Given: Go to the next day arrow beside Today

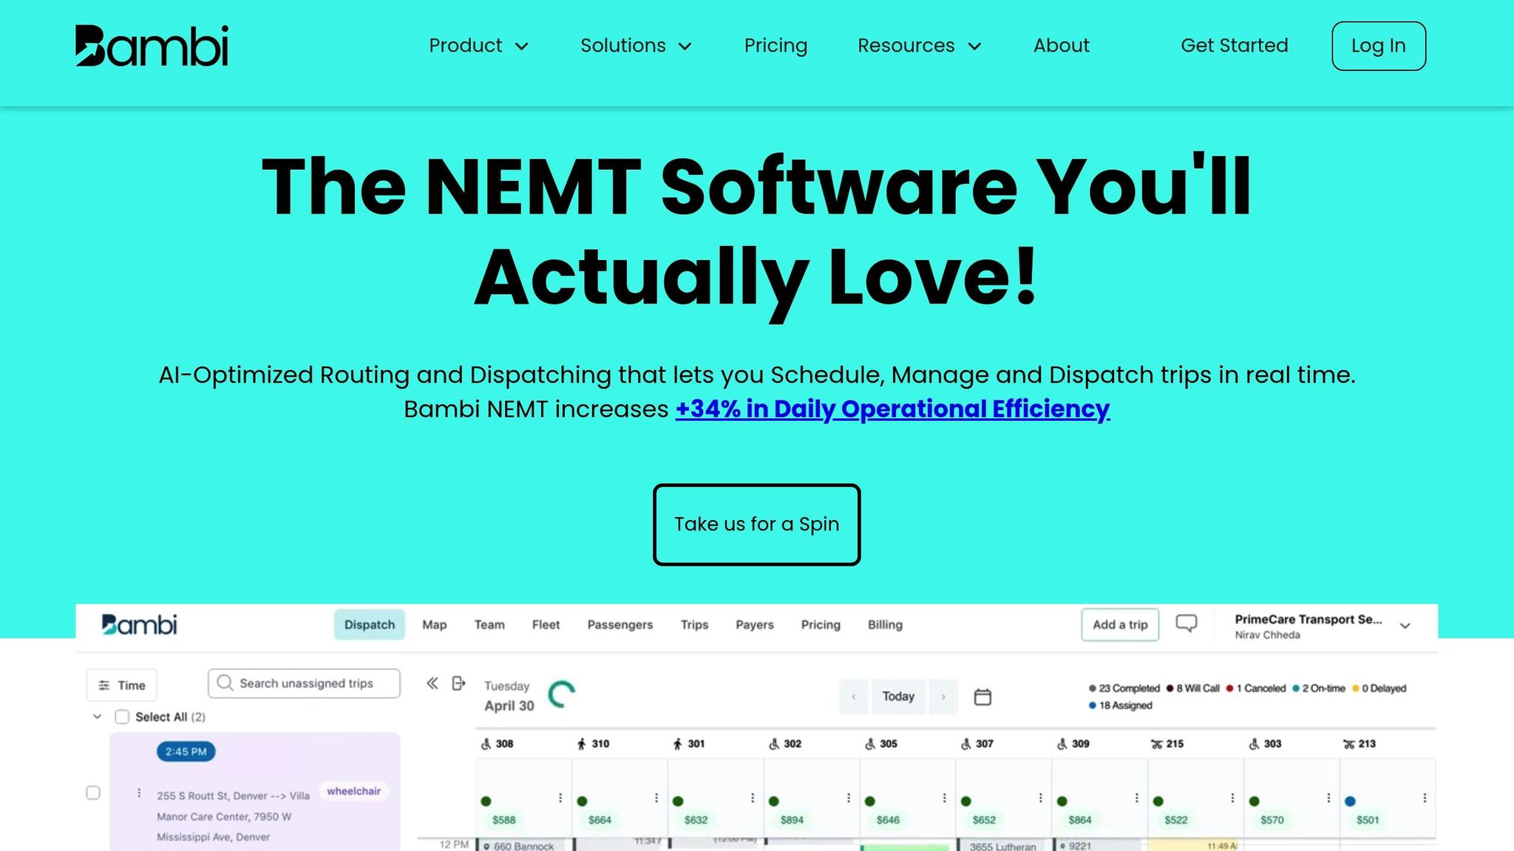Looking at the screenshot, I should (x=943, y=697).
